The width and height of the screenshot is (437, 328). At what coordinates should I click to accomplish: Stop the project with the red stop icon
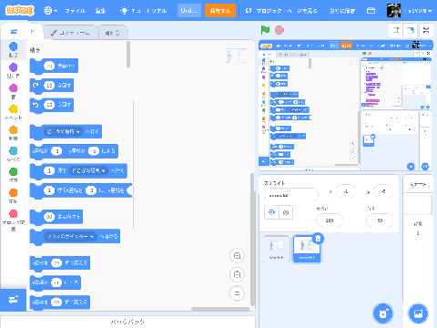tap(279, 30)
